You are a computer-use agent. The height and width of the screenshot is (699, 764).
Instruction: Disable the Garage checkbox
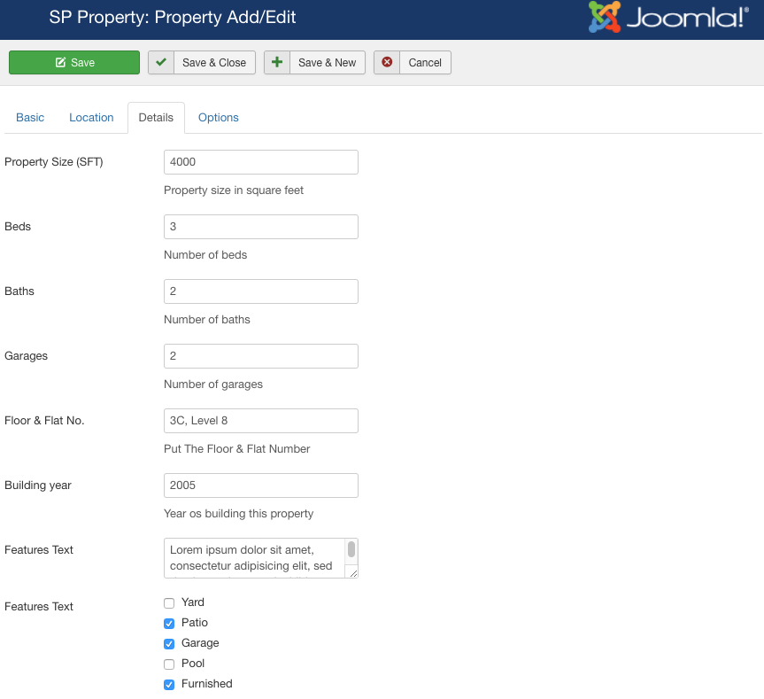tap(169, 643)
